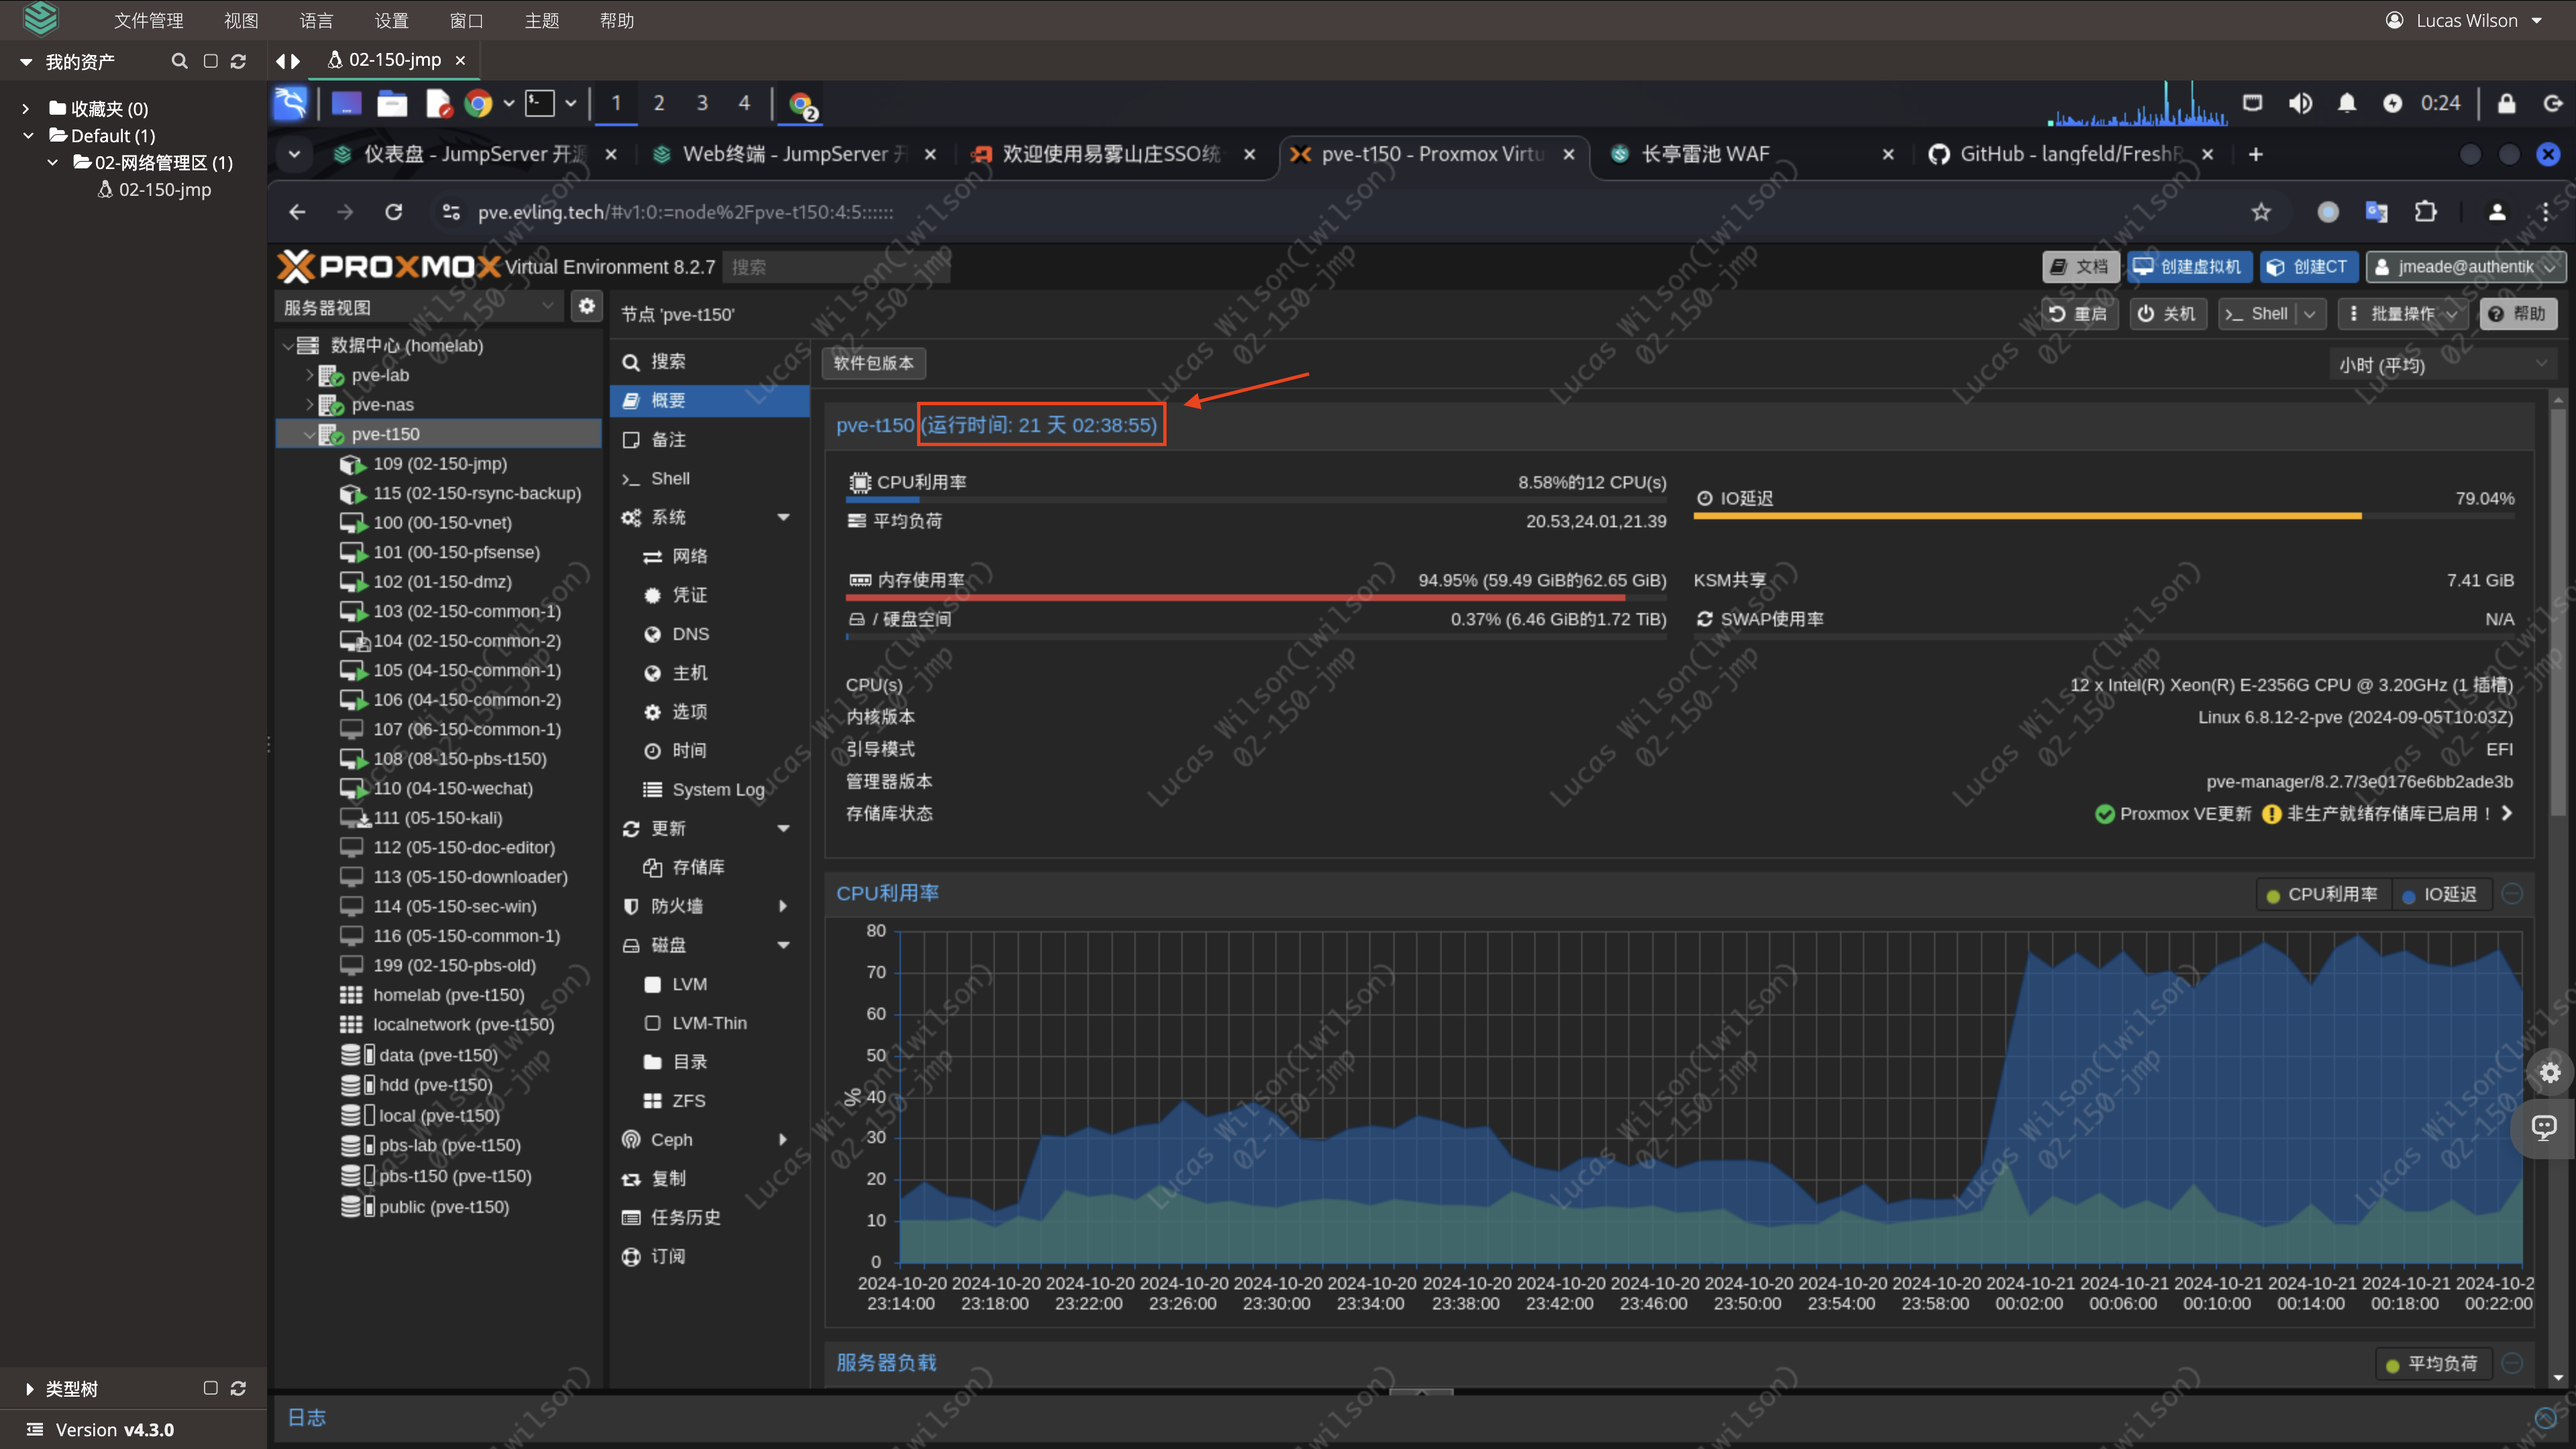Screen dimensions: 2576x1449
Task: Open the 文件管理 menu
Action: [x=149, y=20]
